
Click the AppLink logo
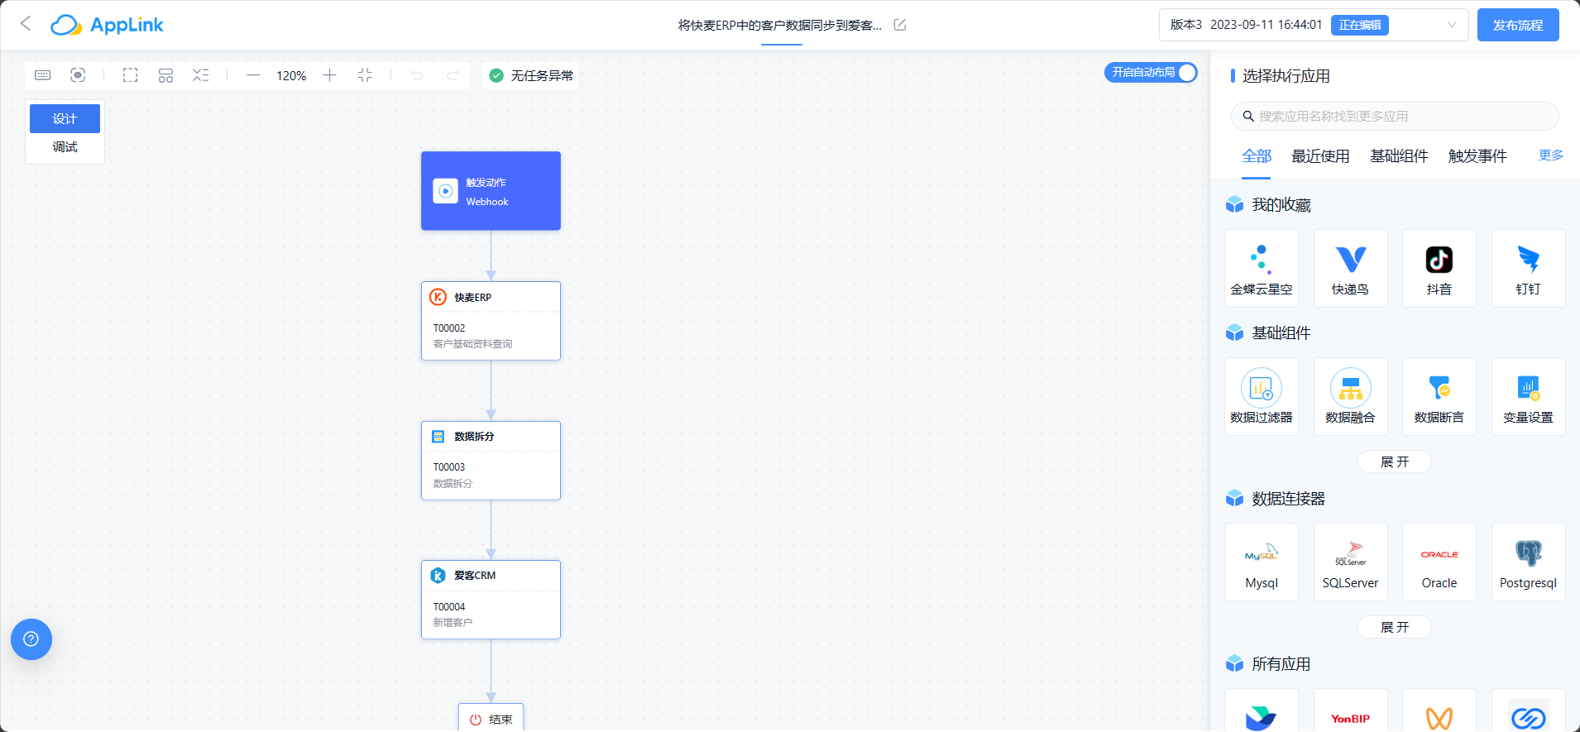tap(107, 25)
